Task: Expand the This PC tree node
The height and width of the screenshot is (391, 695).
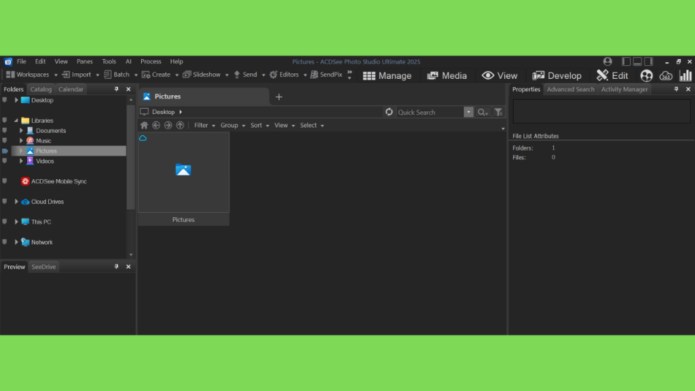Action: click(16, 222)
